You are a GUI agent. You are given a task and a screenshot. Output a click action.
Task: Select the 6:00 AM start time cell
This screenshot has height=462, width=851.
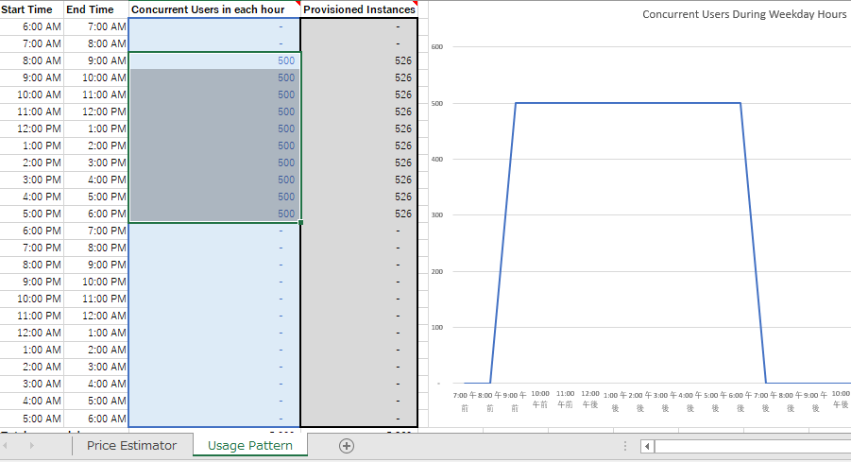pyautogui.click(x=32, y=26)
